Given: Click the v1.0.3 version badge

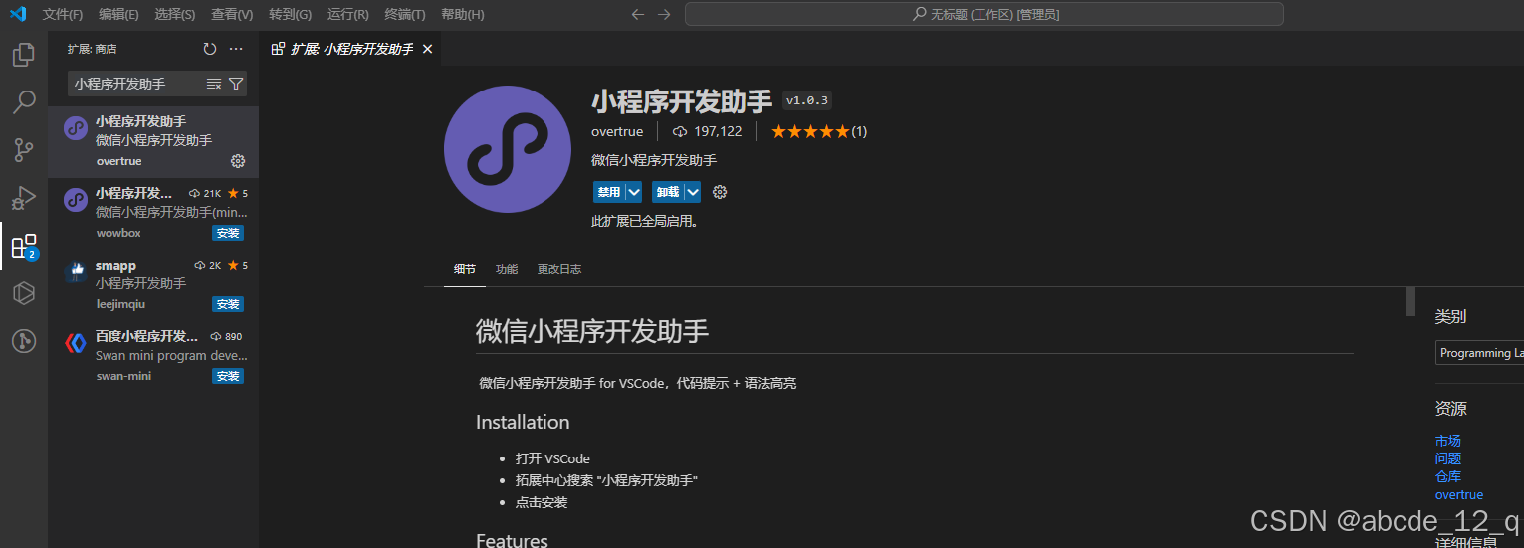Looking at the screenshot, I should pos(807,100).
